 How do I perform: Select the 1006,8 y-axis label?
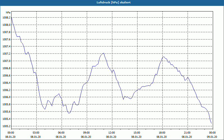pos(6,68)
